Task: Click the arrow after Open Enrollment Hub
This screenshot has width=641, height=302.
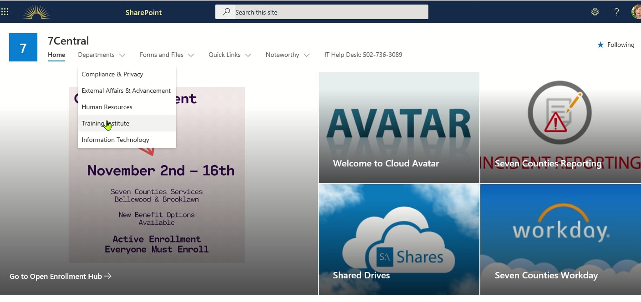Action: pyautogui.click(x=108, y=276)
